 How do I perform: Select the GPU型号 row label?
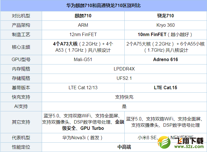[x=21, y=60]
